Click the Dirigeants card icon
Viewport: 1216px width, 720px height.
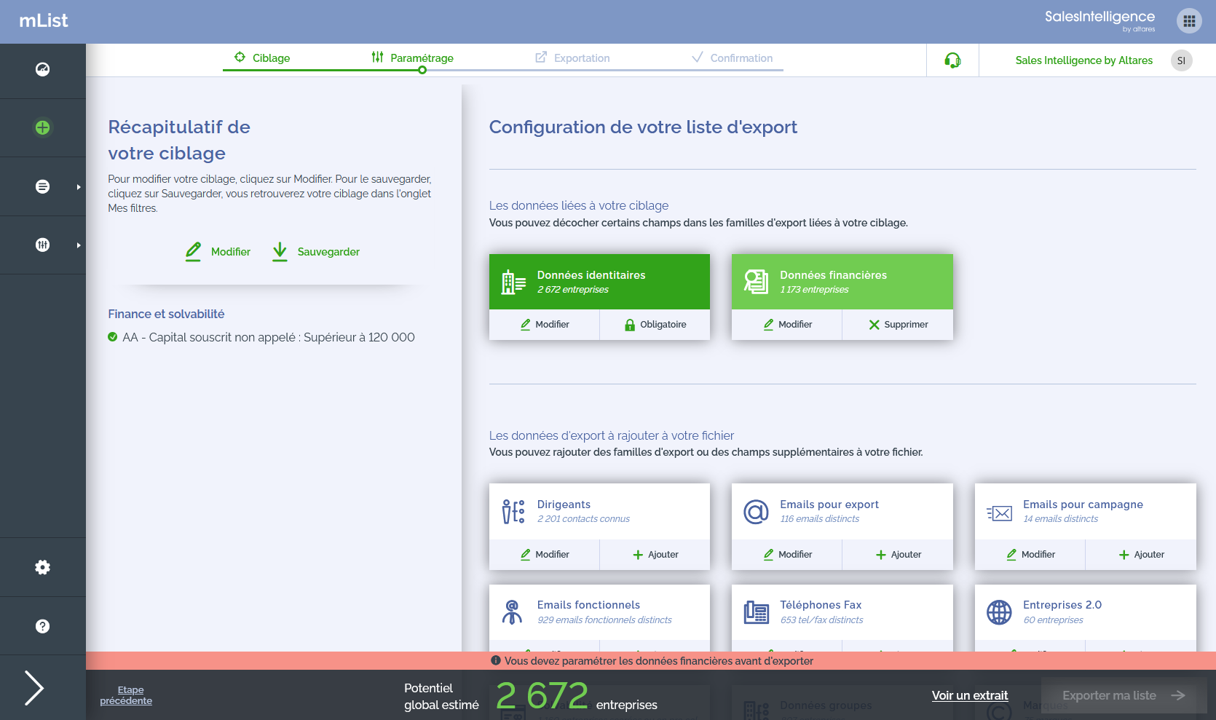pyautogui.click(x=513, y=512)
